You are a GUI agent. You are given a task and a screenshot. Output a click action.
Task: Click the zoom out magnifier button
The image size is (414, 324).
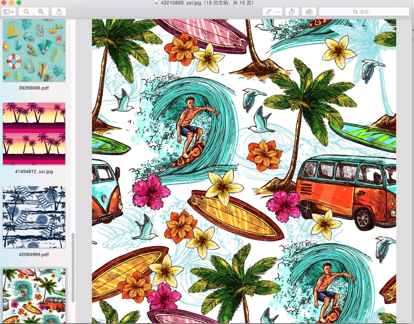[x=26, y=12]
